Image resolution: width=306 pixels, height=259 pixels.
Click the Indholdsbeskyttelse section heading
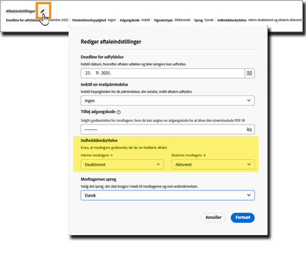point(99,141)
